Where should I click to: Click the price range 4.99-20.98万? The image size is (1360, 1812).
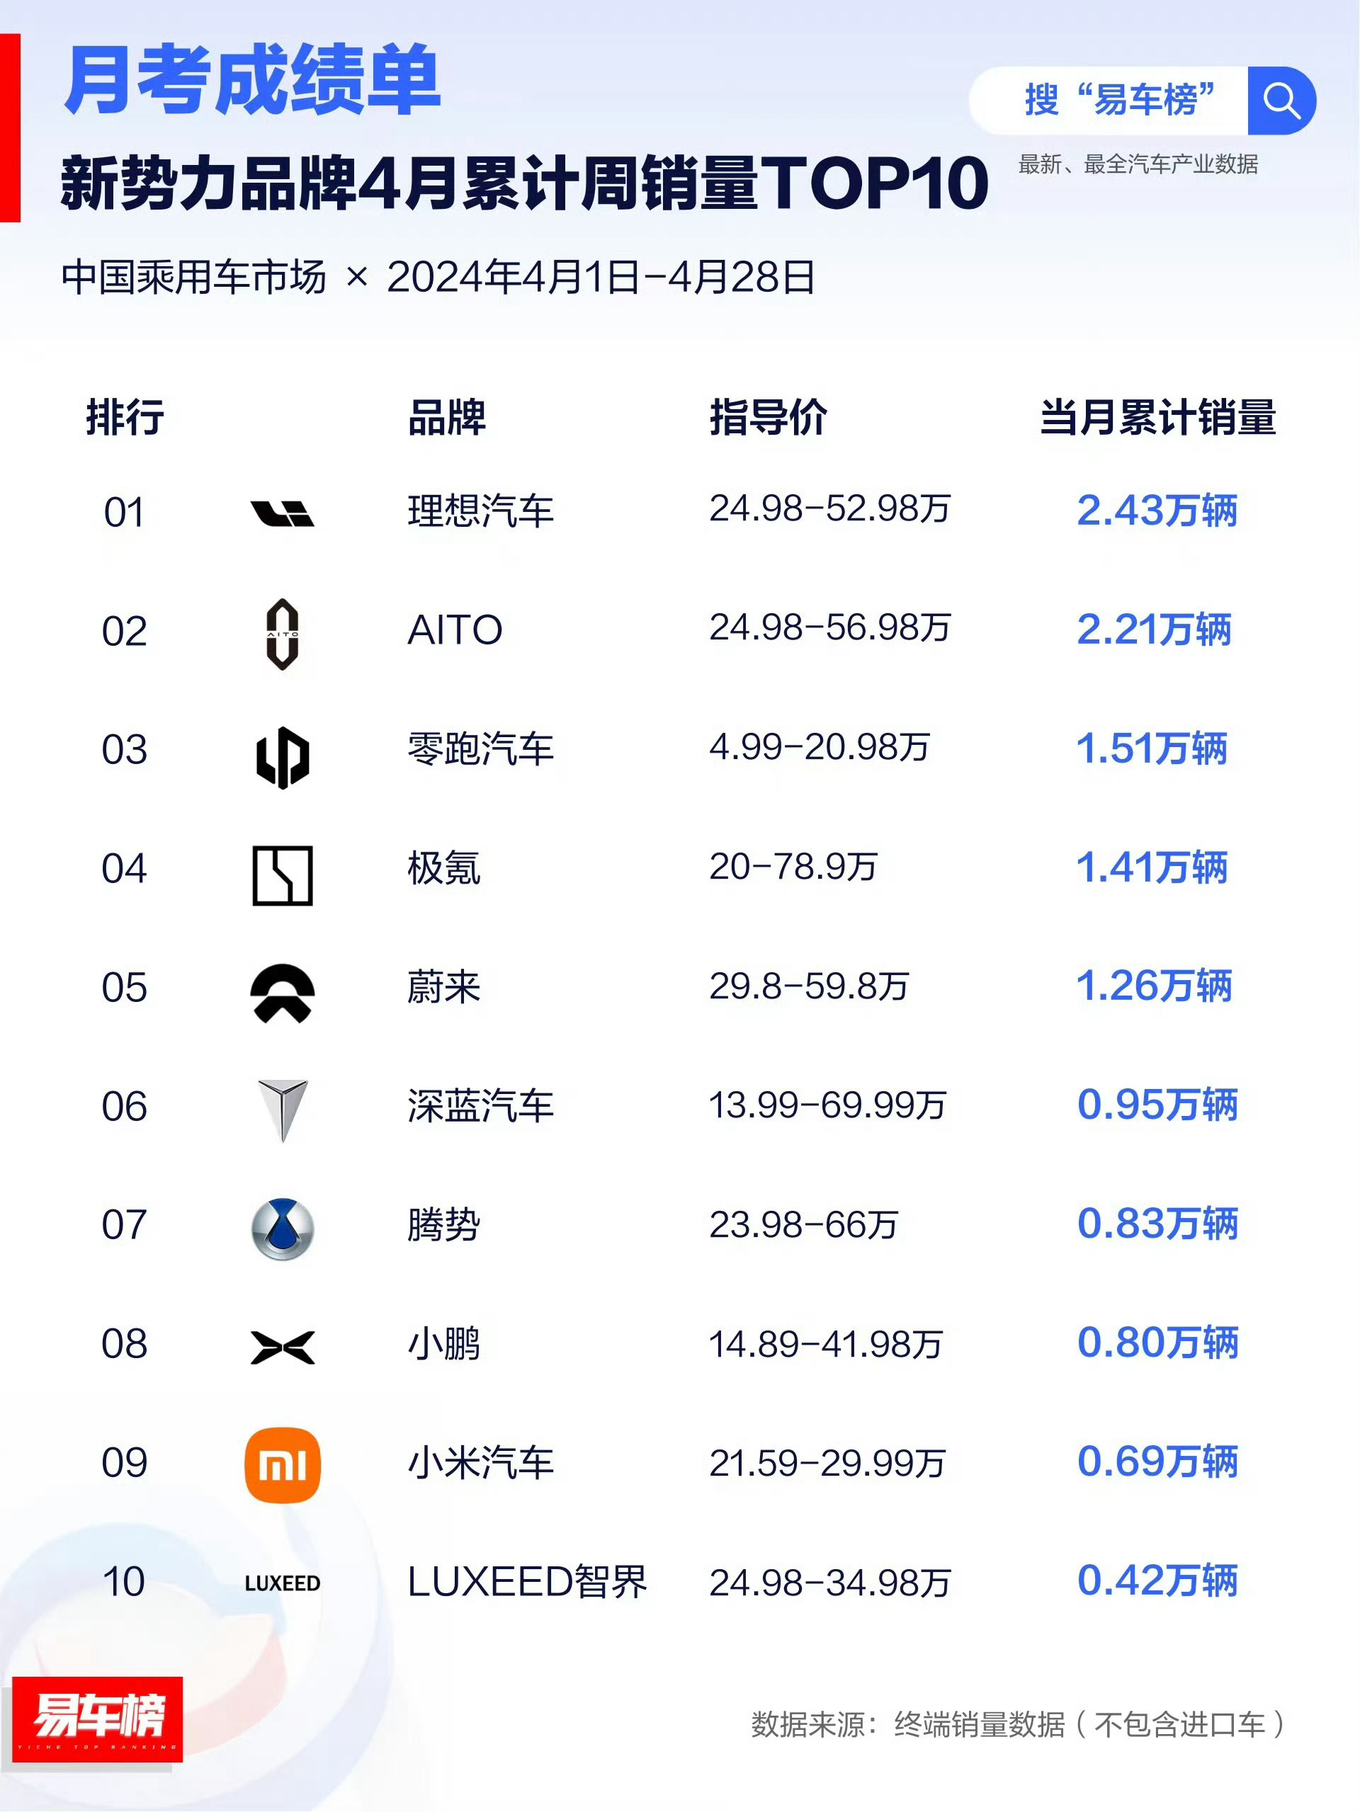click(820, 747)
